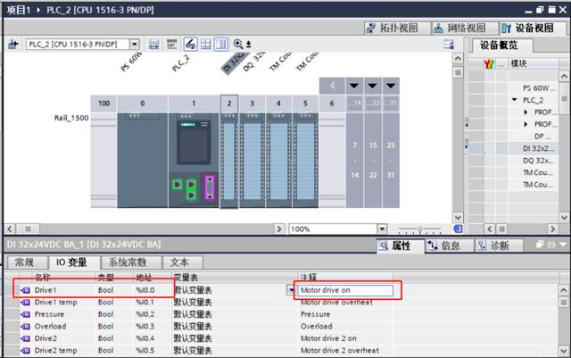Click the tag icon of Pressure row
The width and height of the screenshot is (571, 358).
click(25, 314)
